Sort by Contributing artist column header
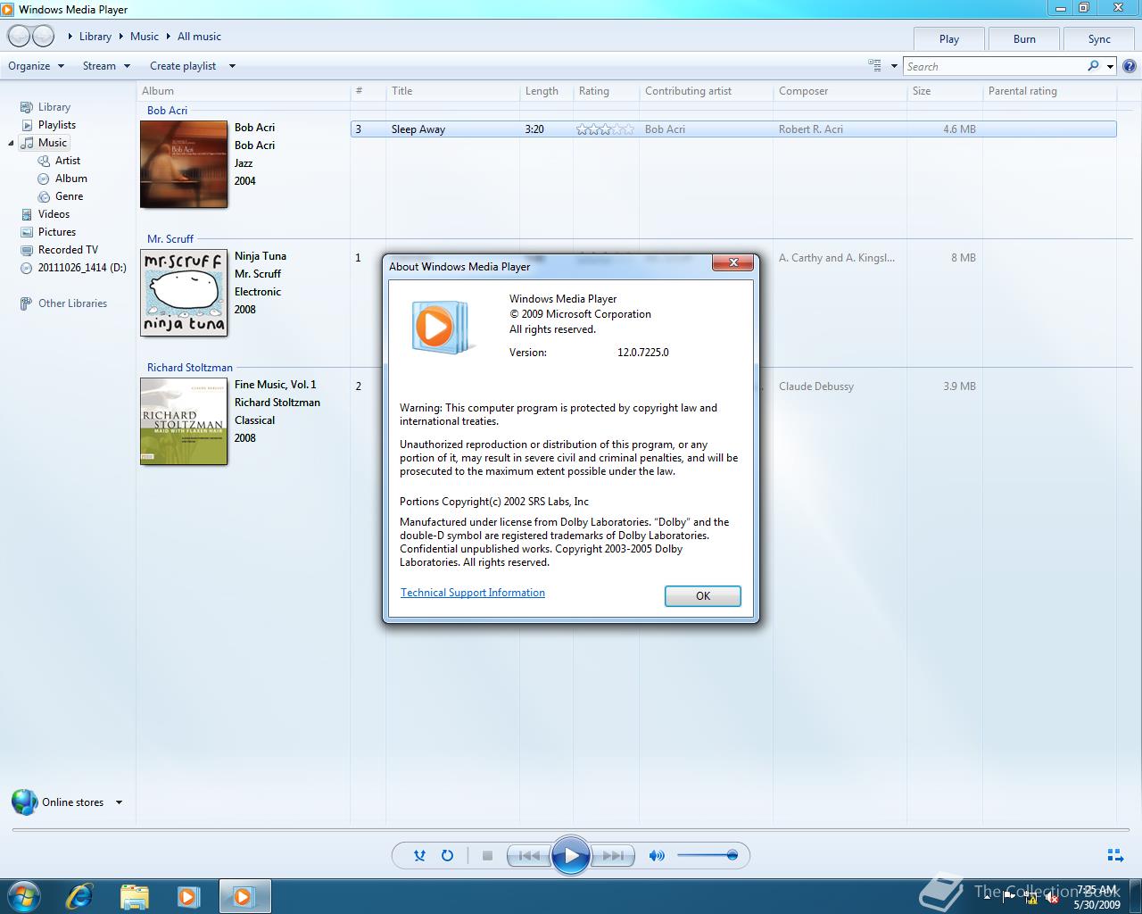 coord(706,91)
